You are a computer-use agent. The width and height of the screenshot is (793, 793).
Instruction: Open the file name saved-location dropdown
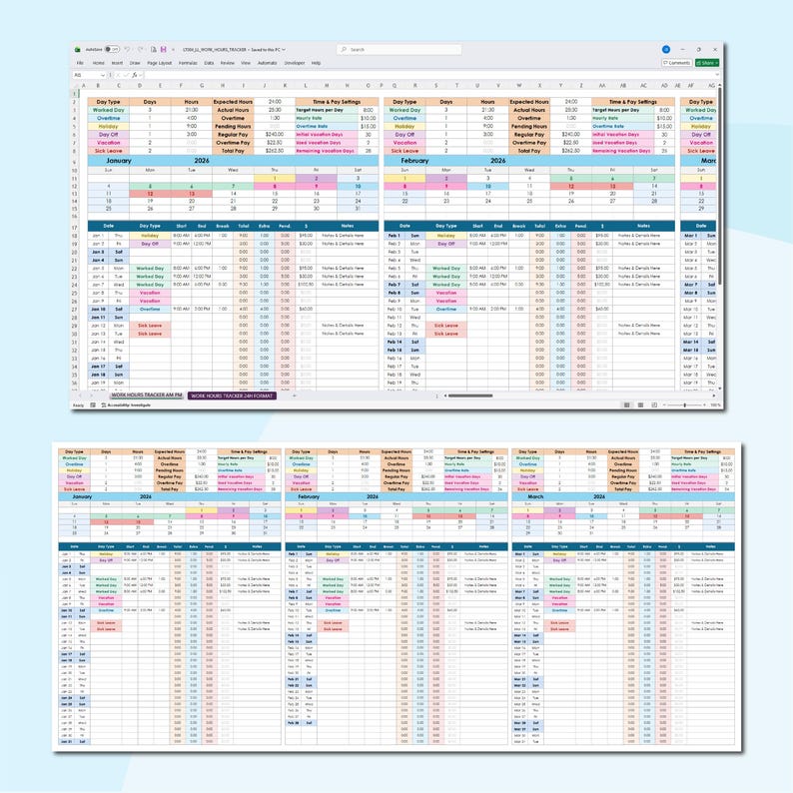click(x=284, y=50)
